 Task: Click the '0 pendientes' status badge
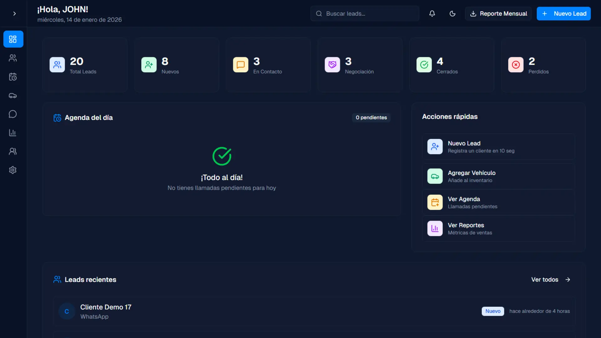(x=371, y=117)
